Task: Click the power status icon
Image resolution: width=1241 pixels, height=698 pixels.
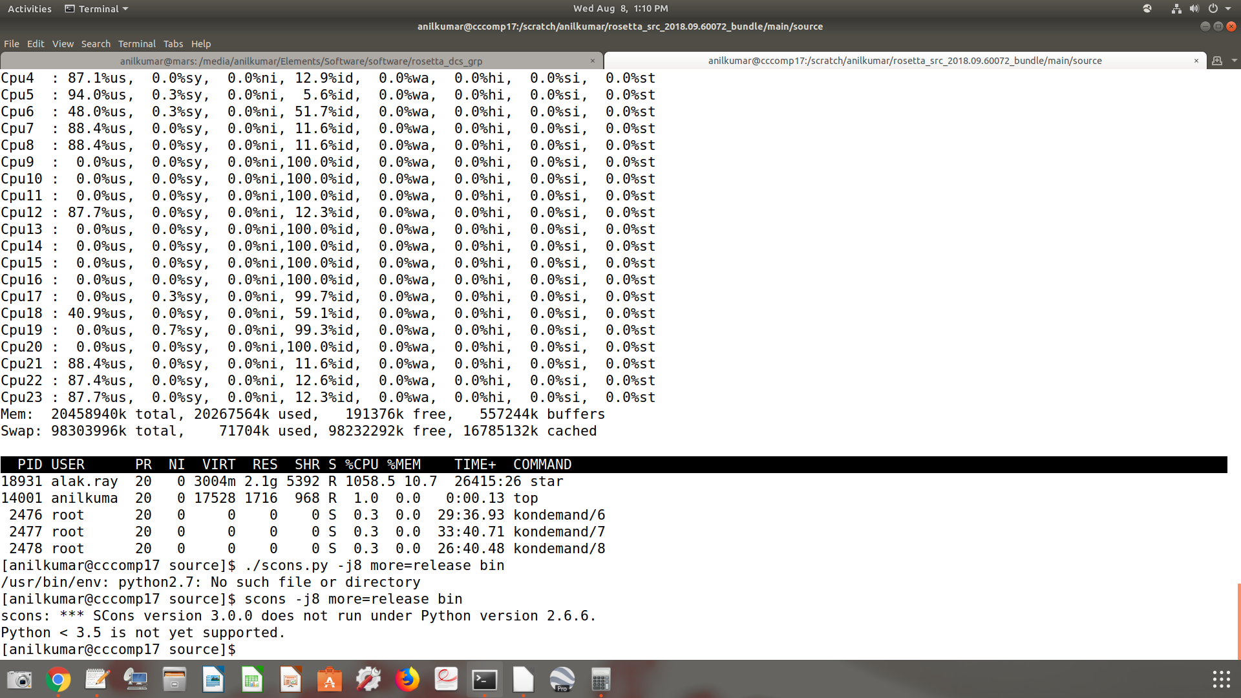Action: click(1214, 8)
